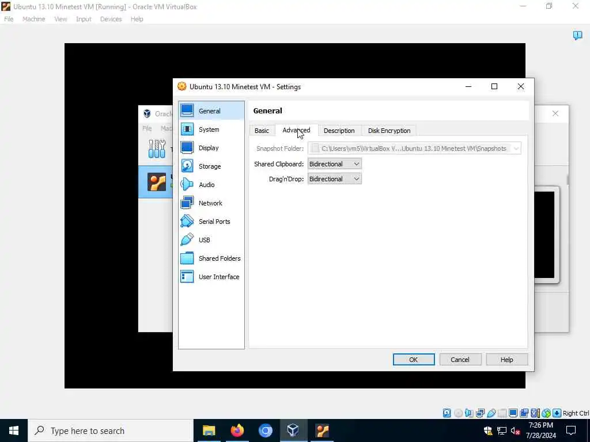Viewport: 590px width, 442px height.
Task: Select General category in settings sidebar
Action: coord(211,111)
